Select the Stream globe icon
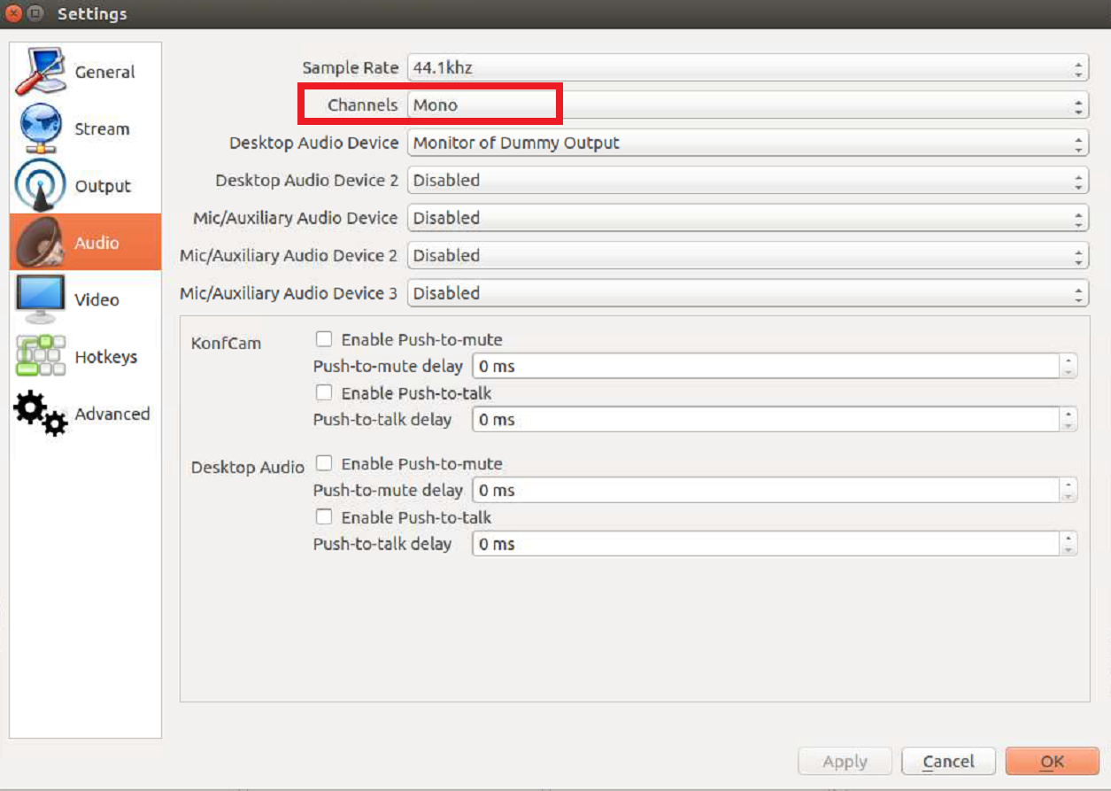1111x791 pixels. point(40,129)
